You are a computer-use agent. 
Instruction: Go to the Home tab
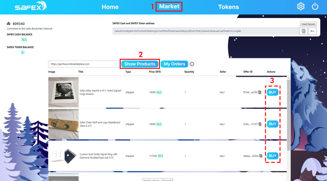[110, 7]
